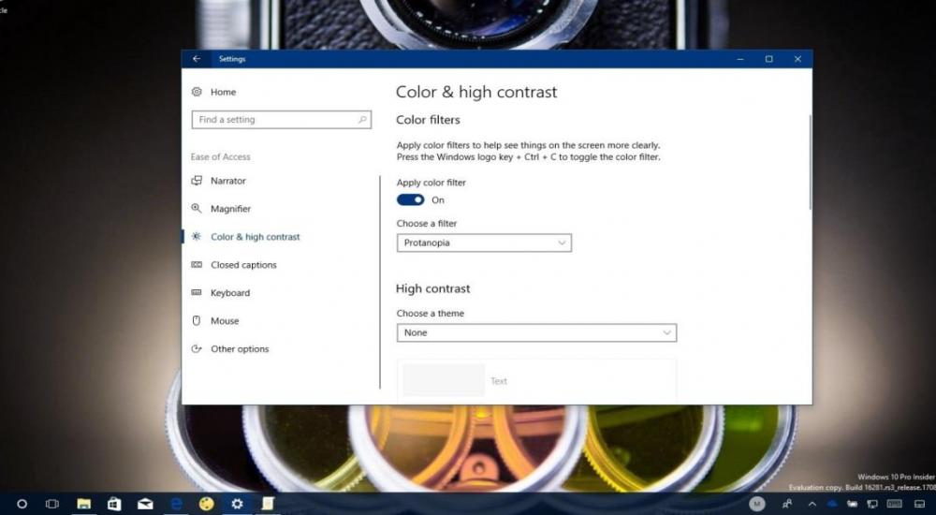Open the Other options section
The height and width of the screenshot is (515, 936).
click(240, 349)
